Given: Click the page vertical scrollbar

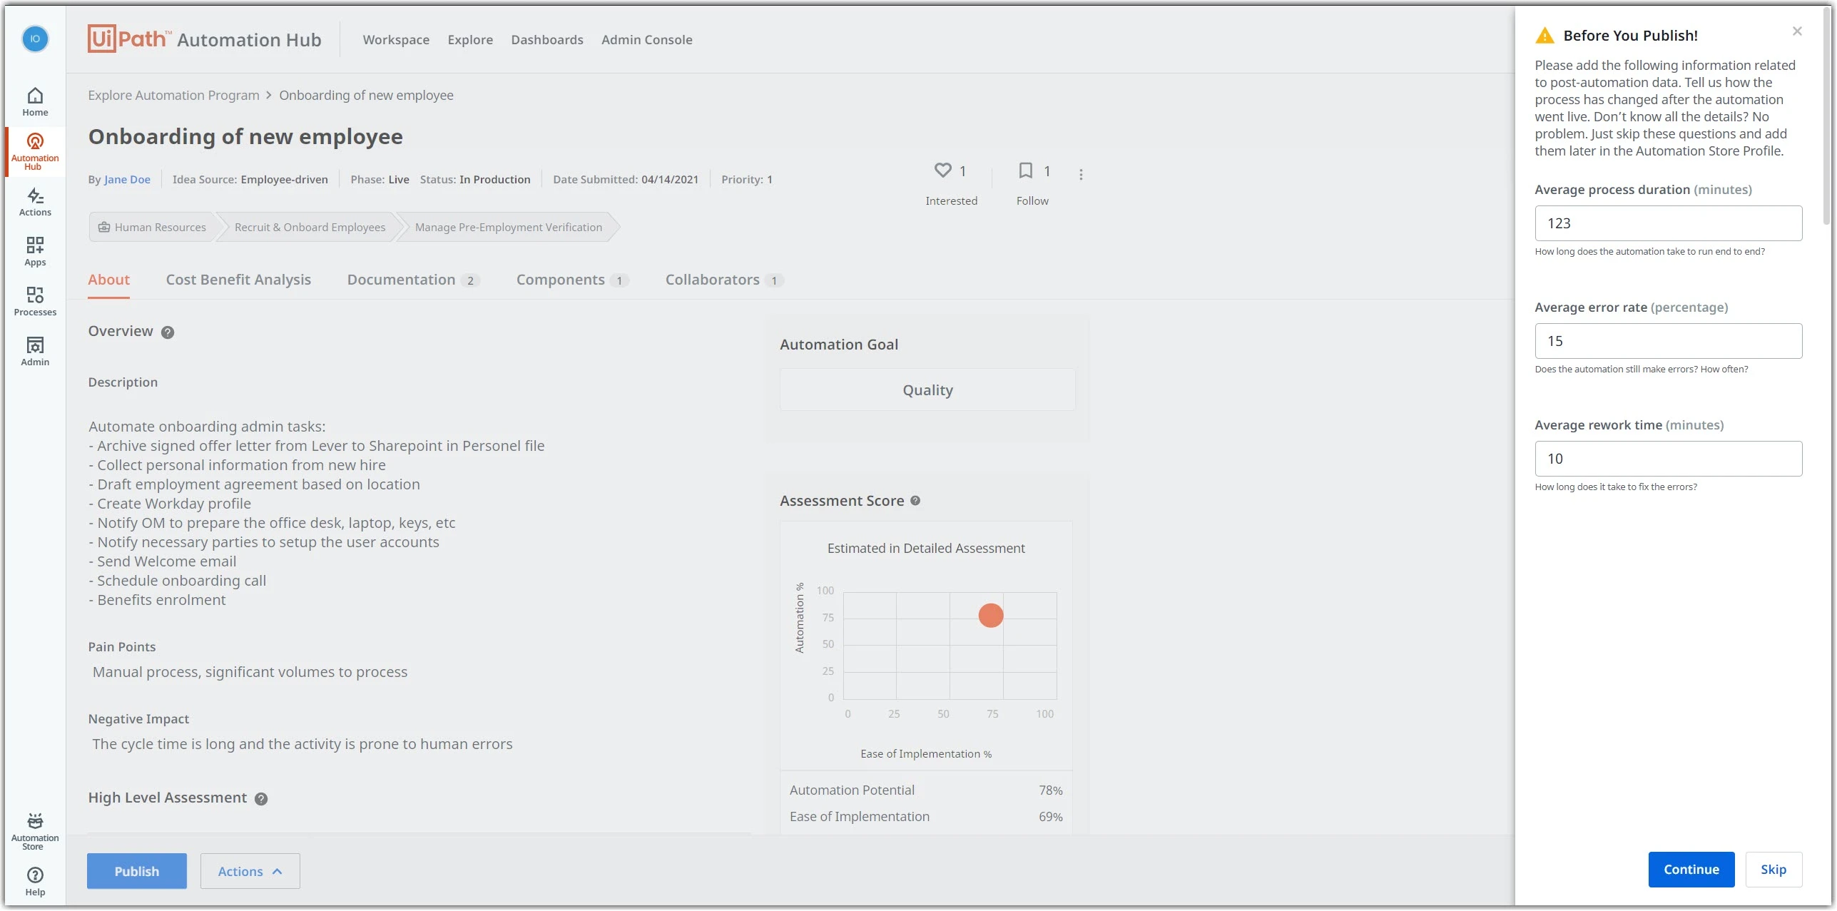Looking at the screenshot, I should [x=1826, y=118].
